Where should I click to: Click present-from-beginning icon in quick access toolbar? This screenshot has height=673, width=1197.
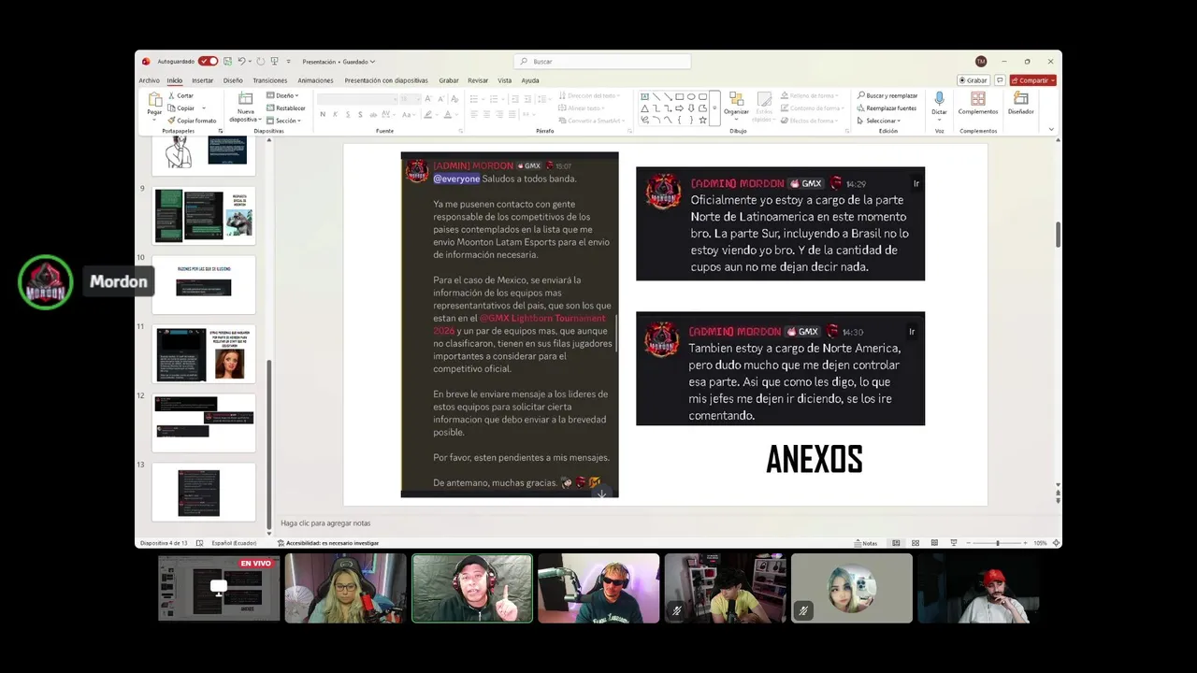tap(274, 62)
